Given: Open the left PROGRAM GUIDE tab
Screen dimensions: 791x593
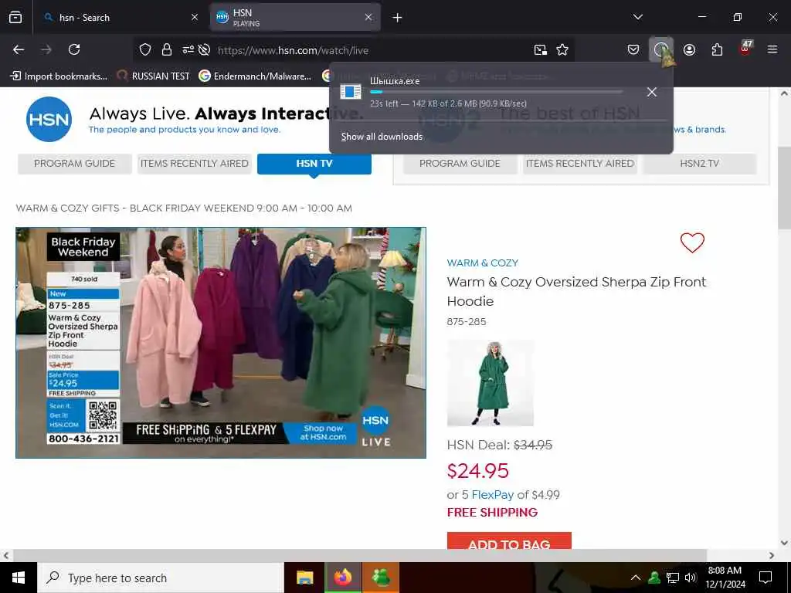Looking at the screenshot, I should [75, 164].
